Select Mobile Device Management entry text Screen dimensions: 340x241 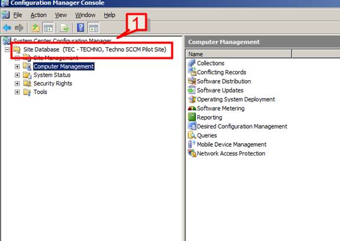[x=231, y=144]
